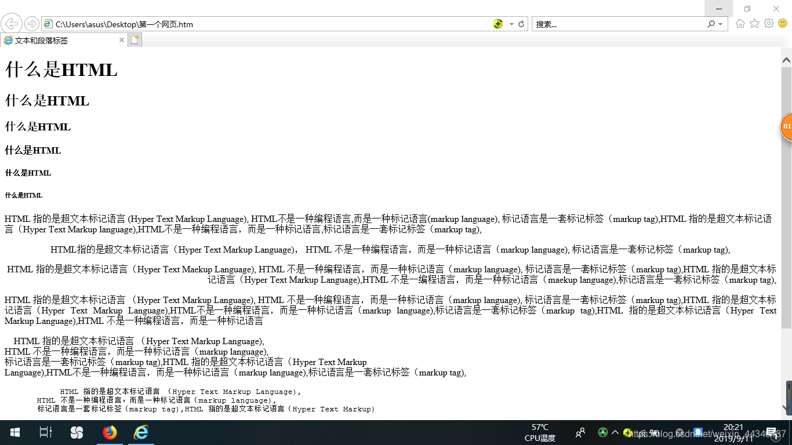792x445 pixels.
Task: Click the centered paragraph starting HTML指的是超文本标记语言
Action: pyautogui.click(x=390, y=250)
